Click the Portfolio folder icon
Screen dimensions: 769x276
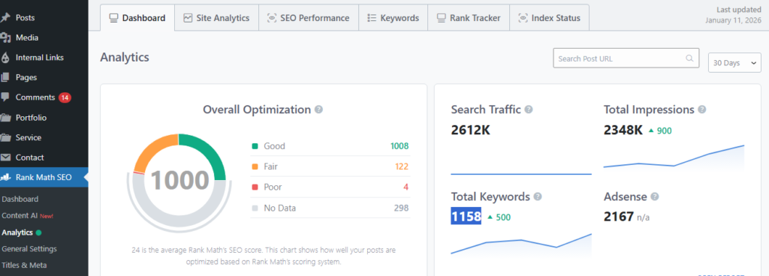click(5, 118)
